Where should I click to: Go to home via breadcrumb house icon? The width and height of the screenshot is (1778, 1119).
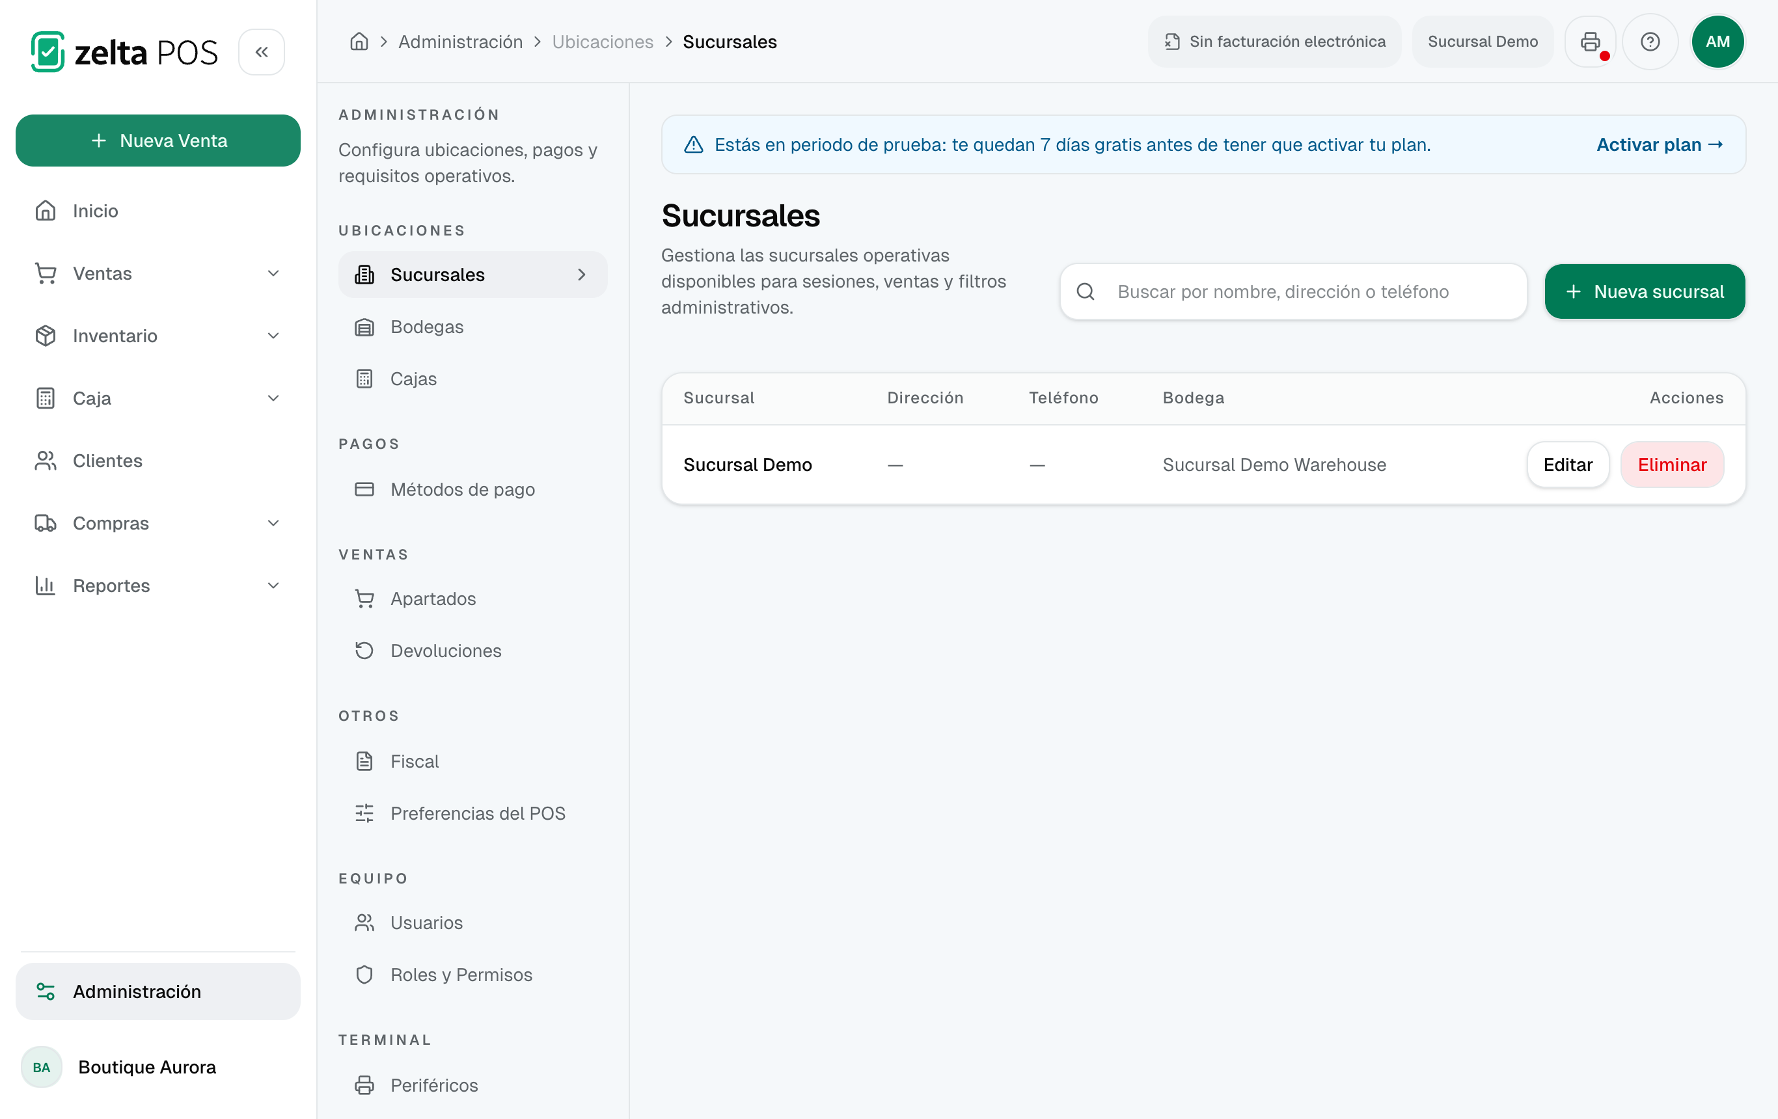click(x=359, y=42)
